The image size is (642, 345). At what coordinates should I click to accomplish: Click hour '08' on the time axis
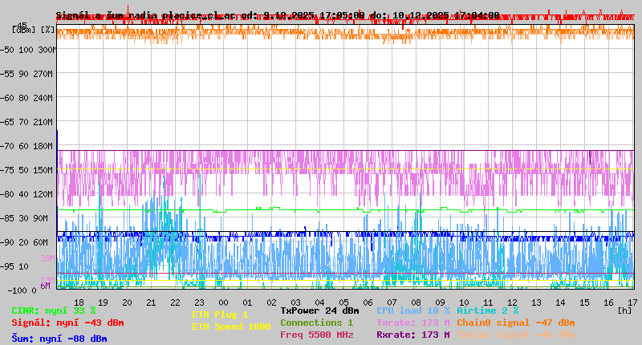coord(416,302)
